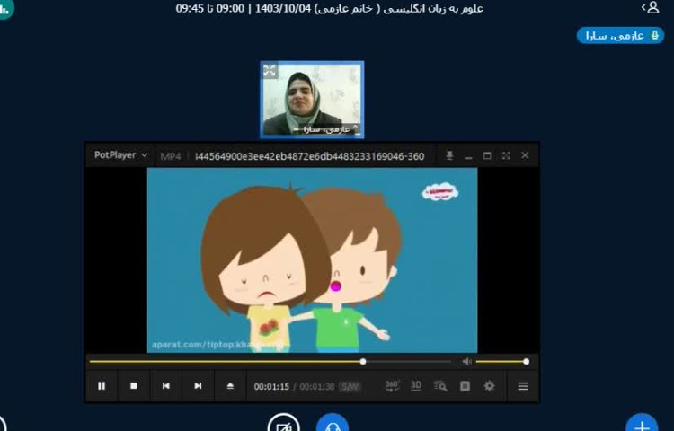
Task: Open the users list icon
Action: (650, 7)
